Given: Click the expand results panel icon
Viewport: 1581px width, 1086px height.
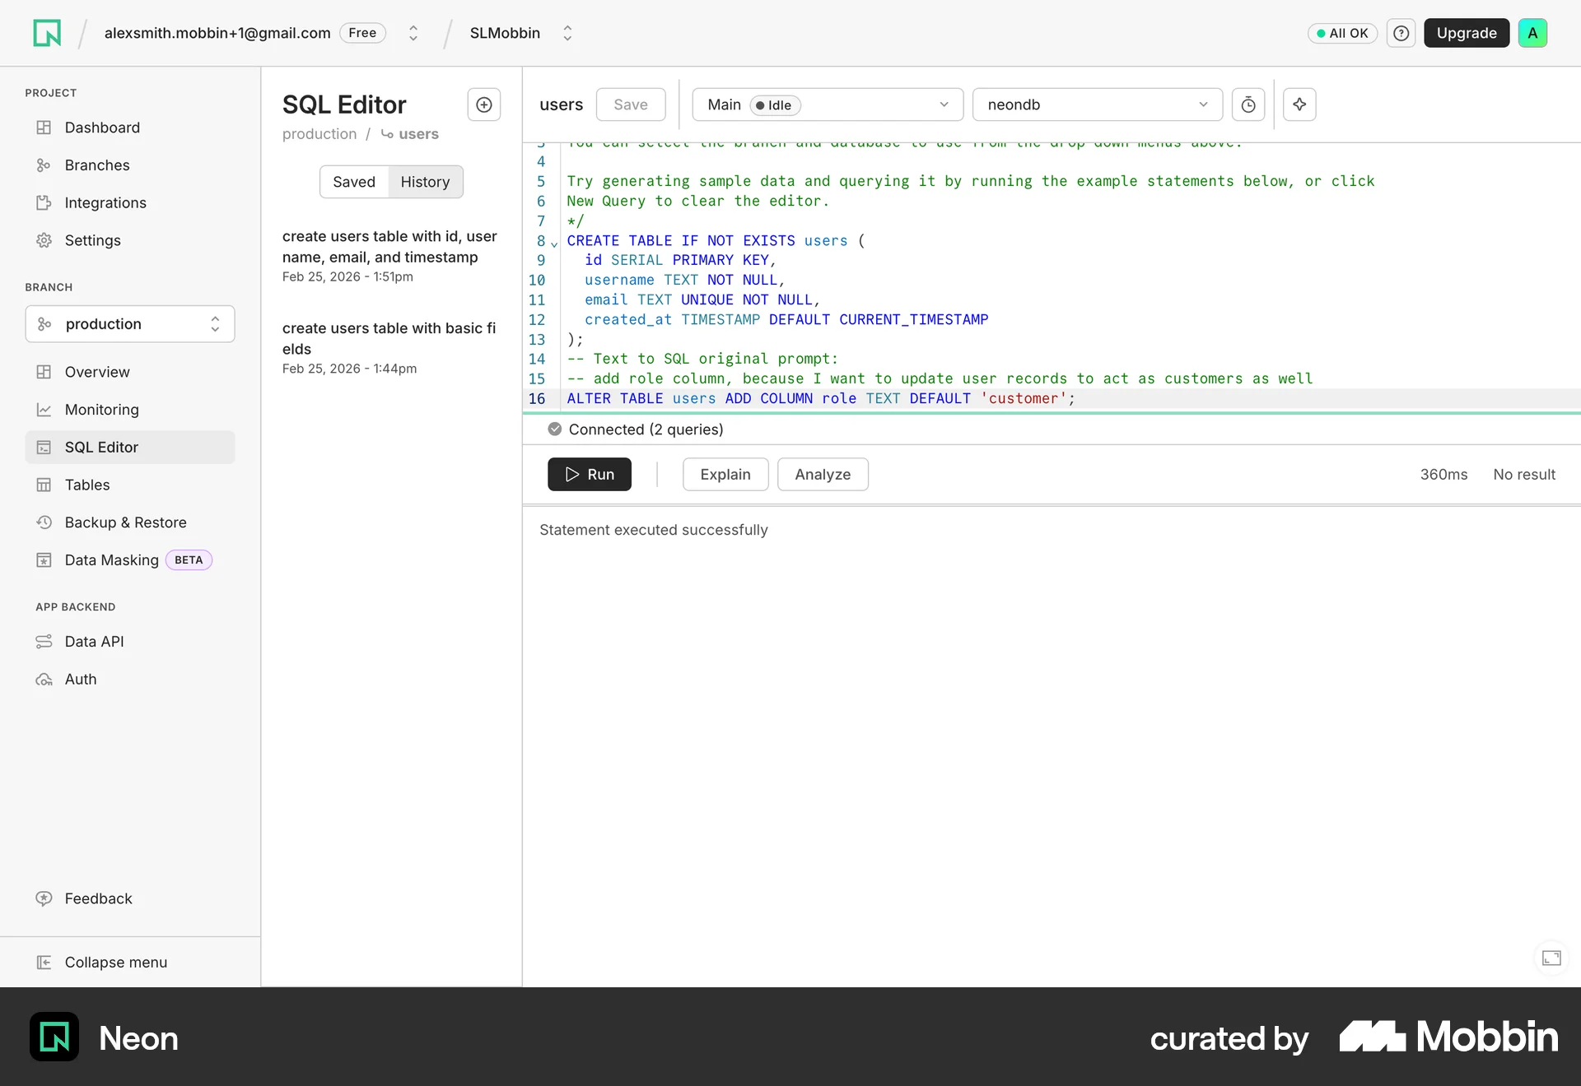Looking at the screenshot, I should [x=1551, y=958].
